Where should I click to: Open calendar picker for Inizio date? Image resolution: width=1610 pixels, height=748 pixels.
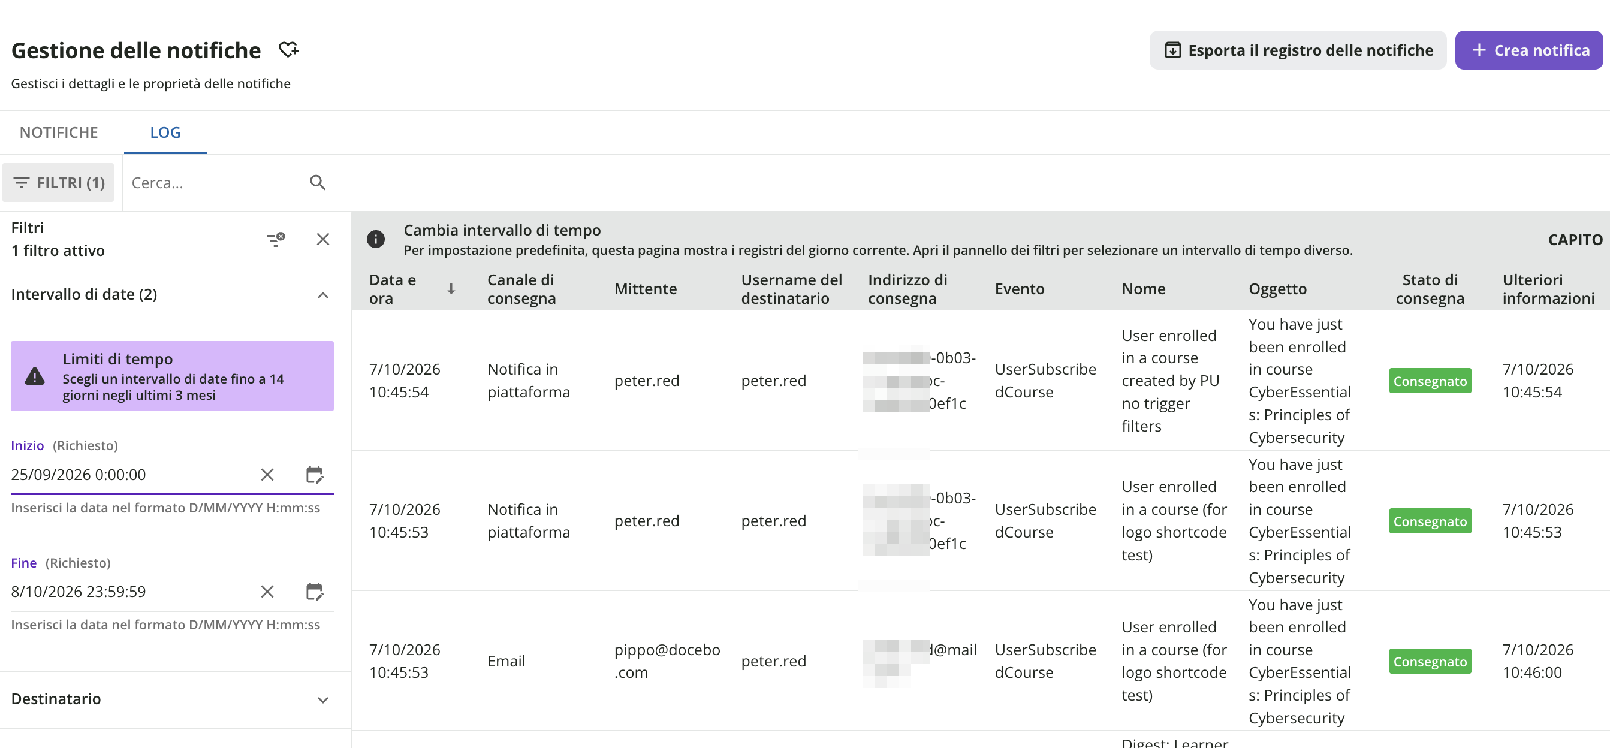pos(314,474)
